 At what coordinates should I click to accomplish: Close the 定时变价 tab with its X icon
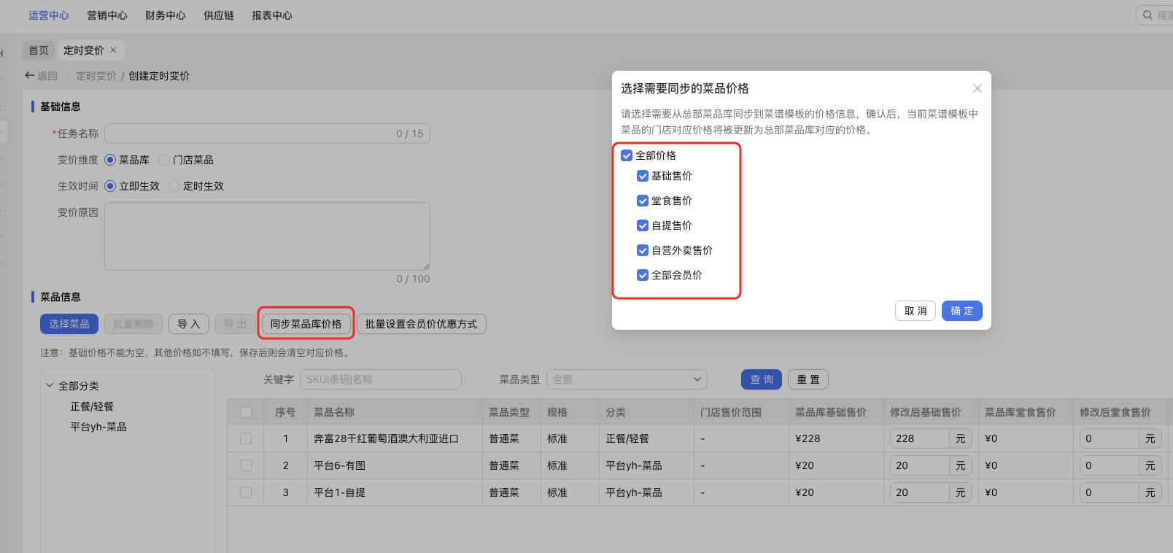[x=113, y=50]
